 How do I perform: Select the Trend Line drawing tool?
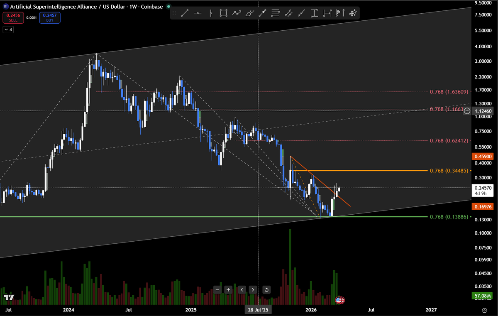(x=185, y=13)
